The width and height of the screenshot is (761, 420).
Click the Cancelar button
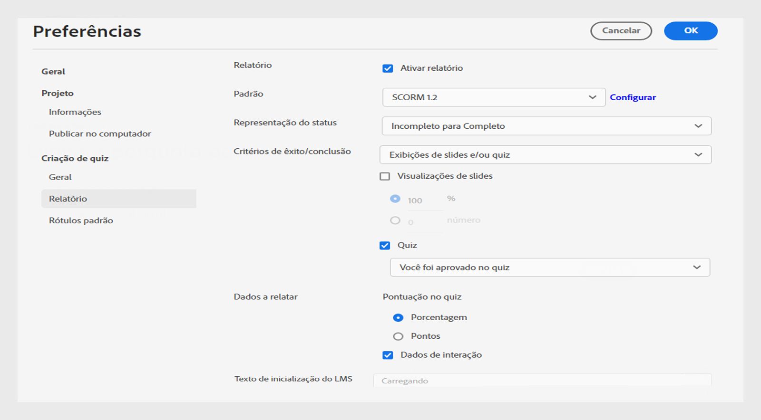pos(621,31)
